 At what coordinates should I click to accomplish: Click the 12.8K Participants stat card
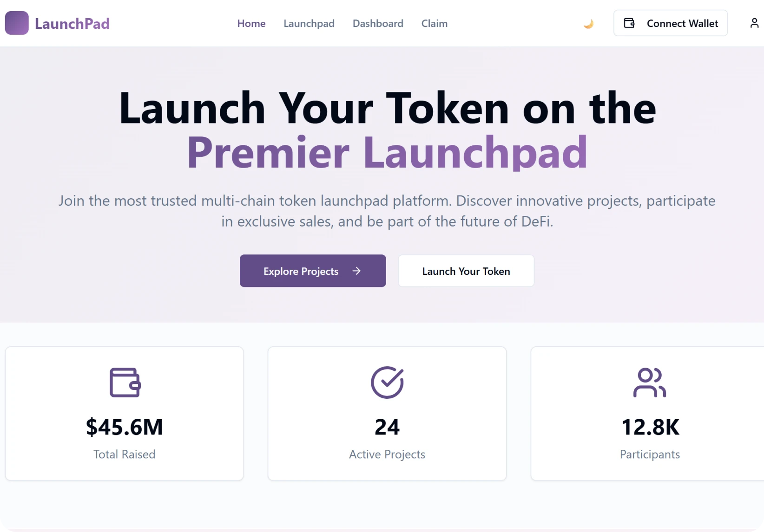(650, 413)
